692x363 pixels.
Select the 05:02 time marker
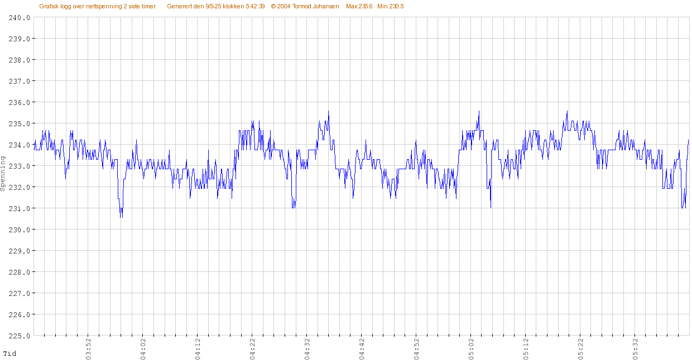(x=471, y=348)
